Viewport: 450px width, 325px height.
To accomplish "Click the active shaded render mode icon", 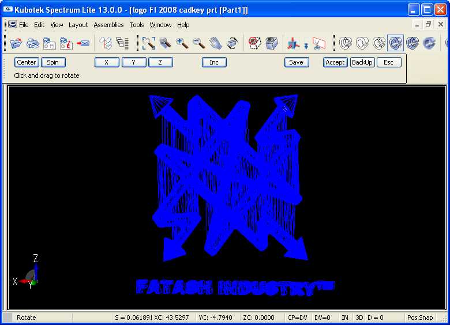I will click(x=395, y=43).
